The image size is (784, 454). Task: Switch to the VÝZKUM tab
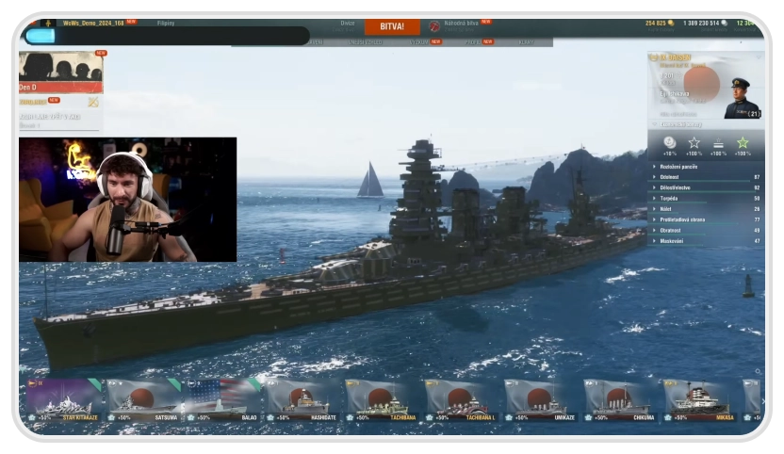tap(419, 42)
